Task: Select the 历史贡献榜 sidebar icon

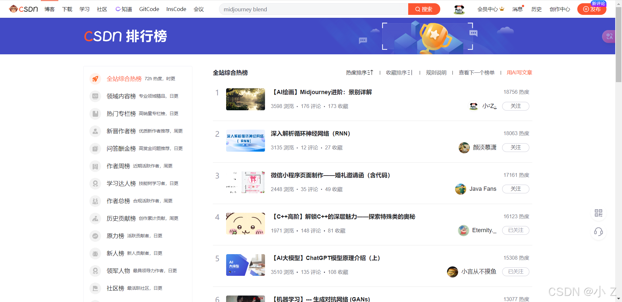Action: tap(95, 218)
